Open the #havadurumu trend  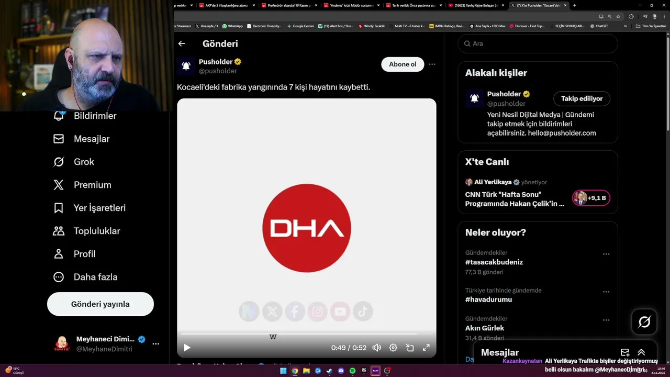pyautogui.click(x=488, y=300)
